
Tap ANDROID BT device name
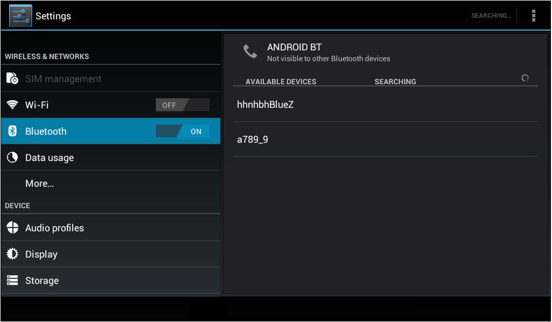tap(294, 47)
